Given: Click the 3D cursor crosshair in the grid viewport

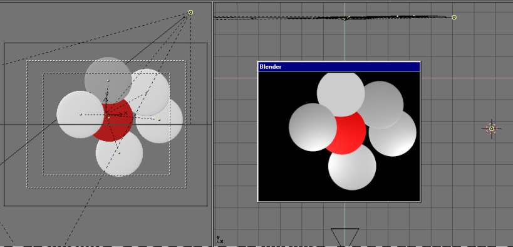Looking at the screenshot, I should tap(492, 129).
